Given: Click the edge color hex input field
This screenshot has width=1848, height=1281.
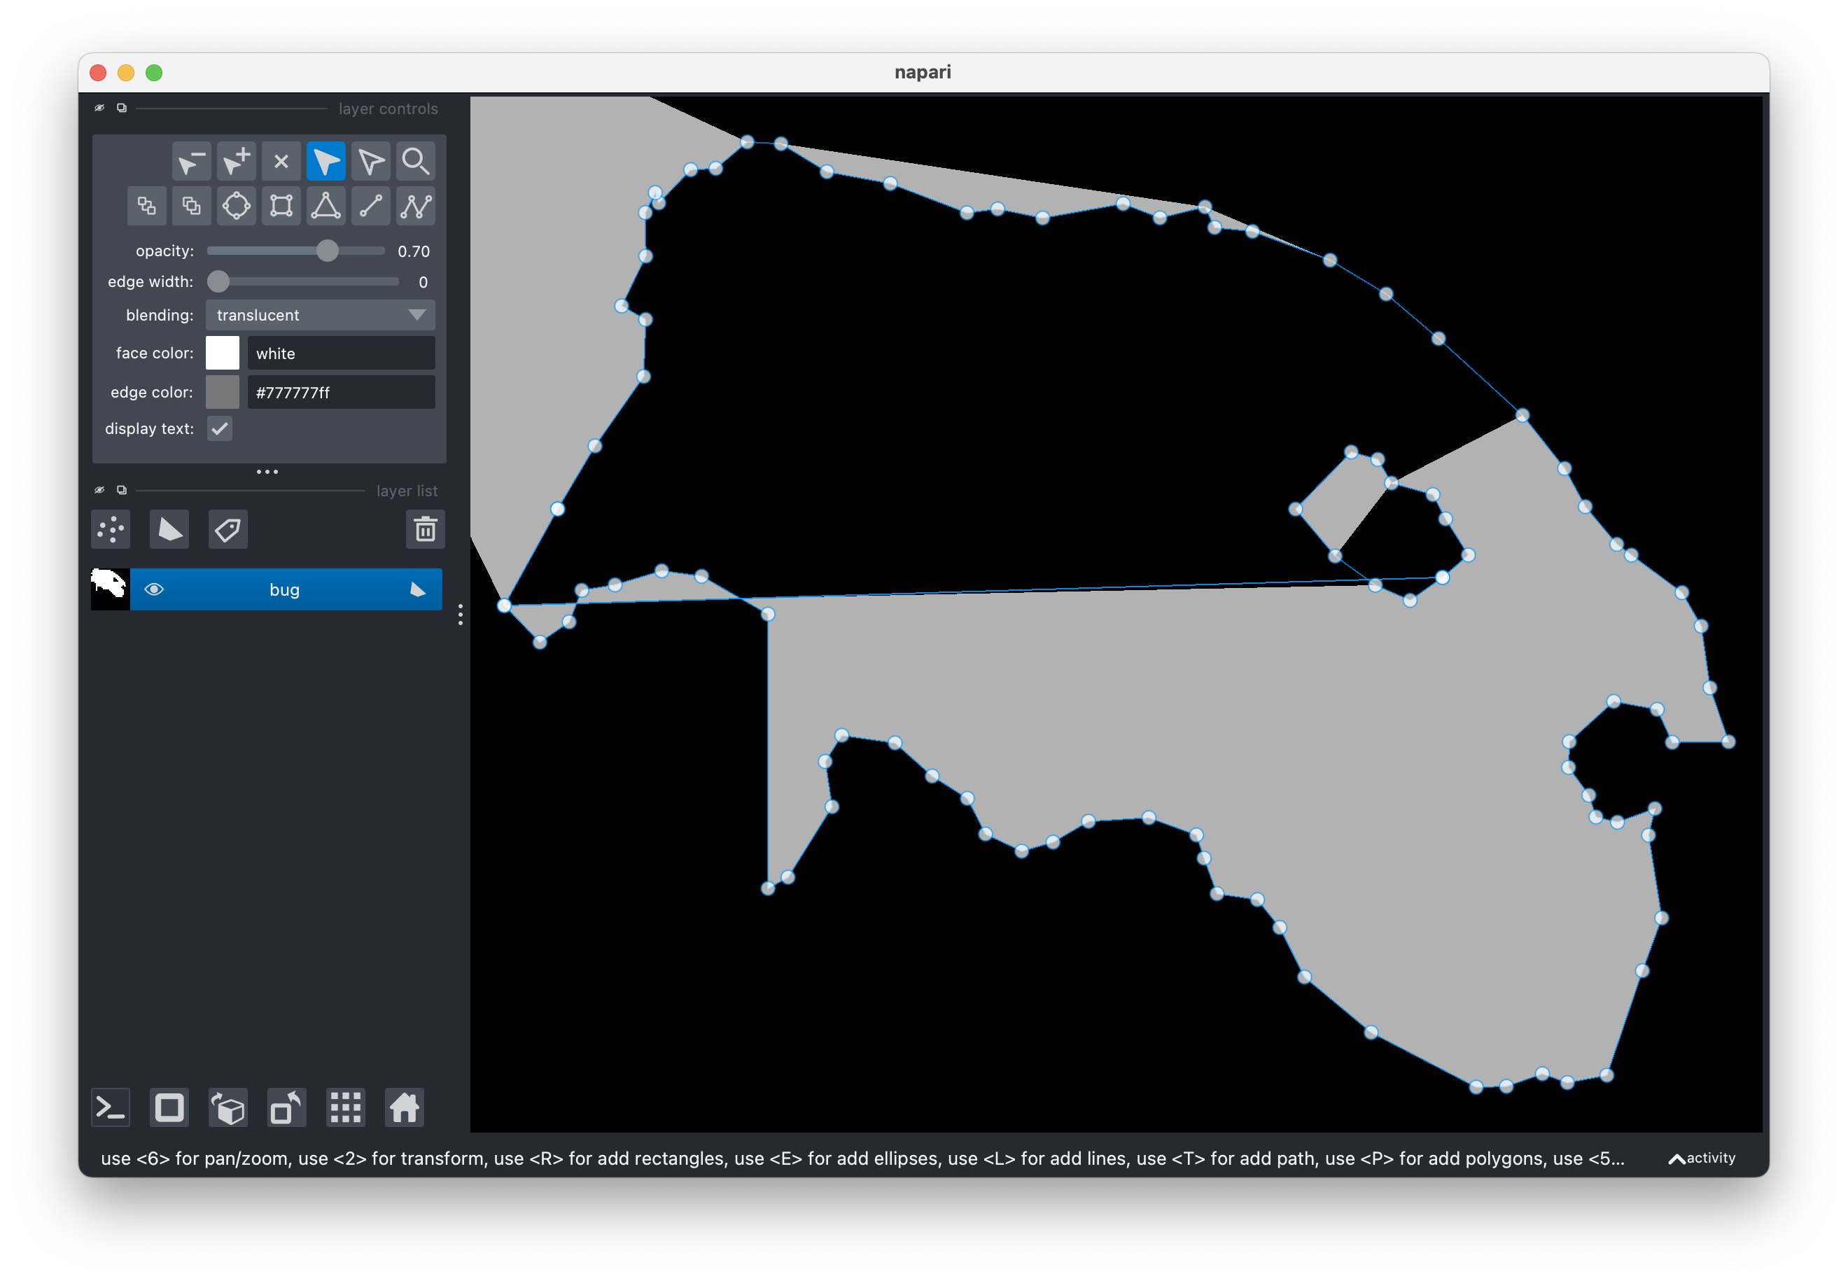Looking at the screenshot, I should (x=340, y=392).
